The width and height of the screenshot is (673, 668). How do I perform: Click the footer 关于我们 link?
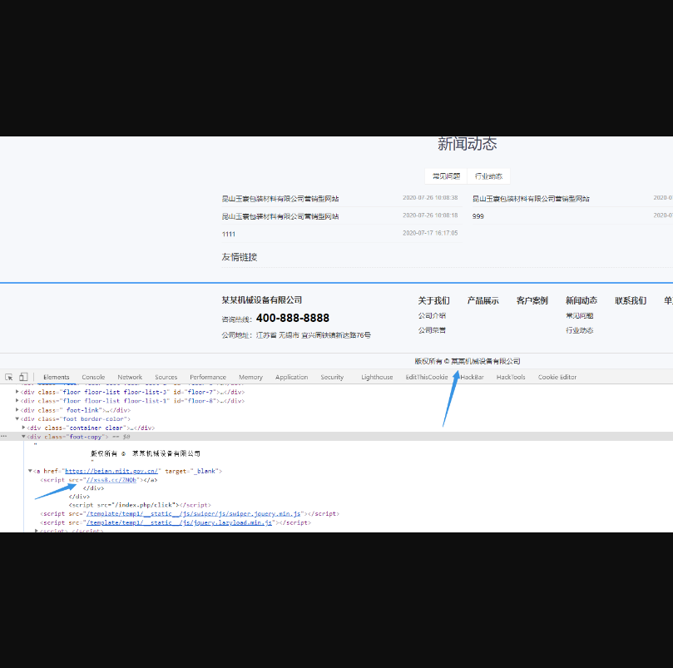pyautogui.click(x=434, y=300)
